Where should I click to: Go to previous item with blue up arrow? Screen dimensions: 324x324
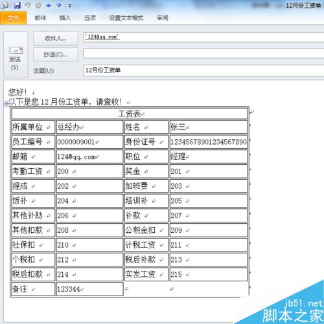point(49,5)
